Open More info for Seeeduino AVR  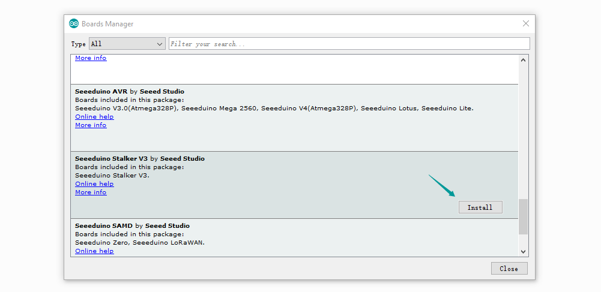point(91,125)
